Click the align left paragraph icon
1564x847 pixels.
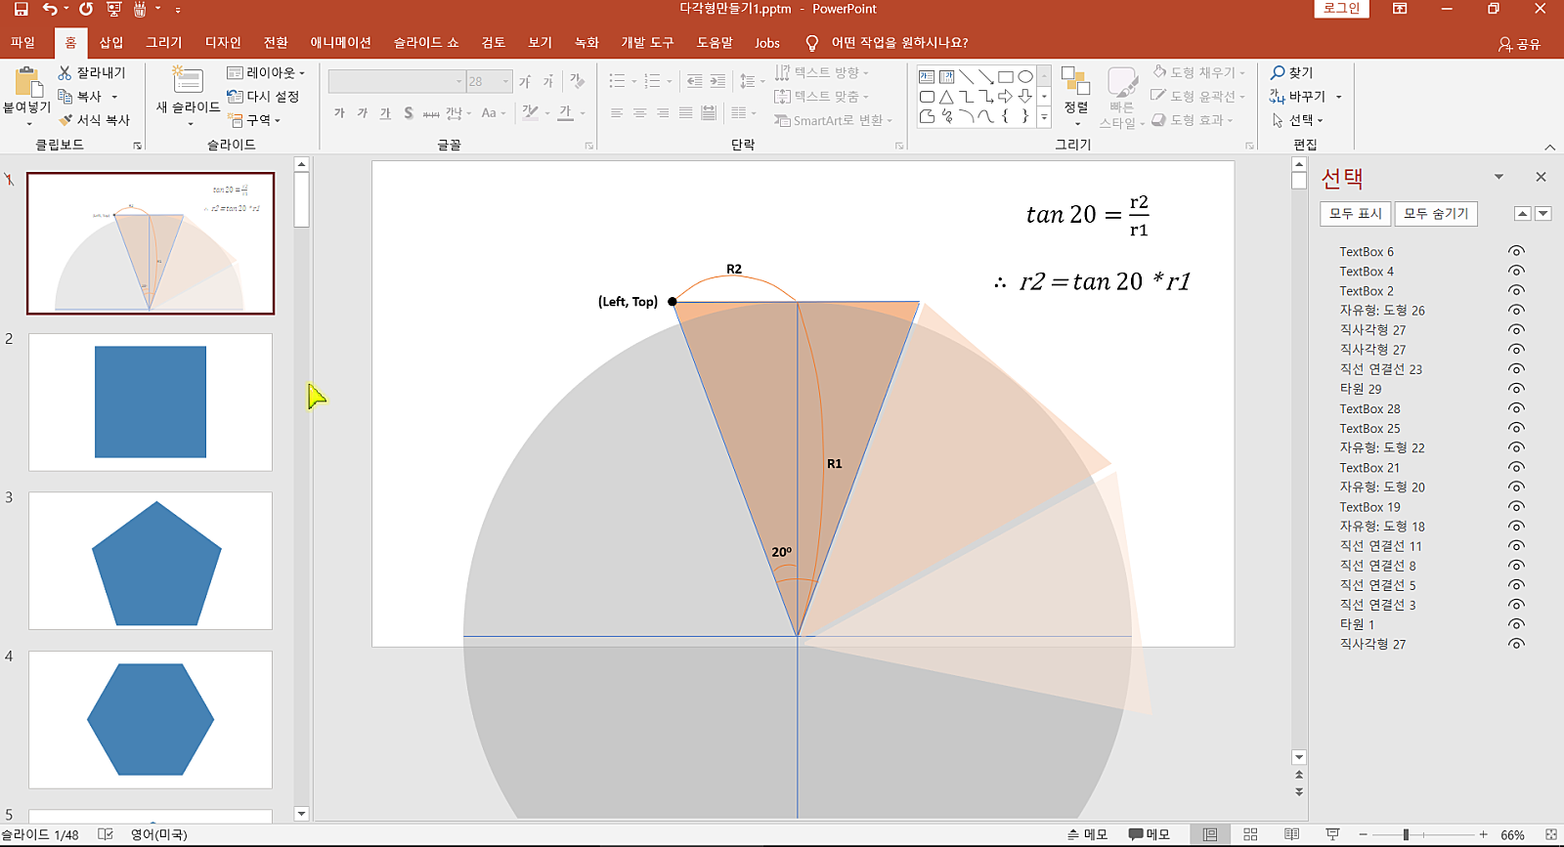(x=617, y=113)
